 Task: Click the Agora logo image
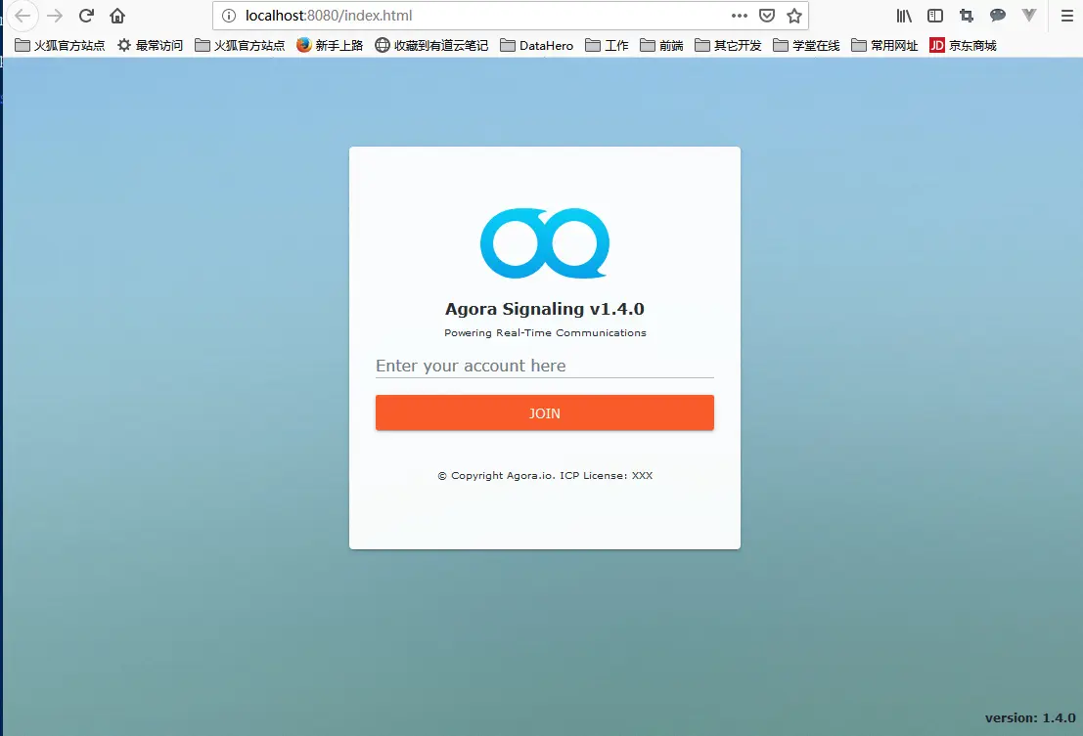coord(545,242)
